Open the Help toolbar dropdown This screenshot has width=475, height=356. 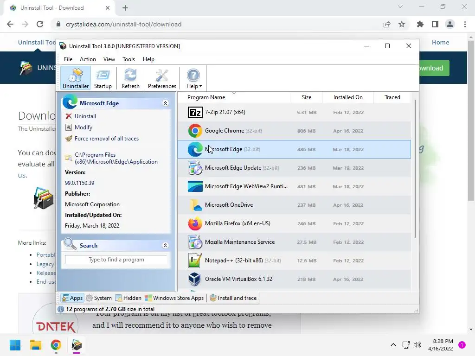click(x=193, y=78)
